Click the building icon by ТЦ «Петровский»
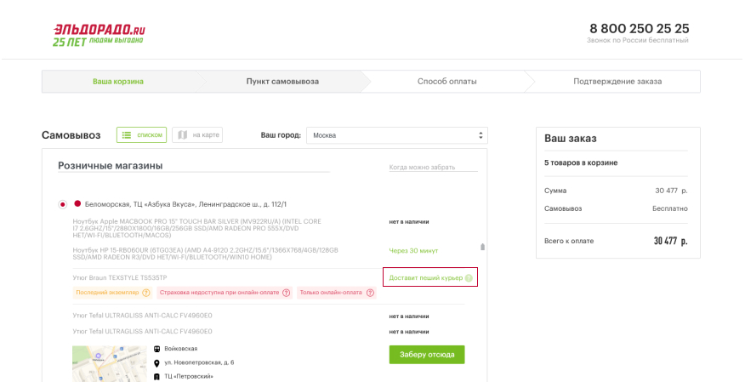This screenshot has width=745, height=382. (157, 376)
